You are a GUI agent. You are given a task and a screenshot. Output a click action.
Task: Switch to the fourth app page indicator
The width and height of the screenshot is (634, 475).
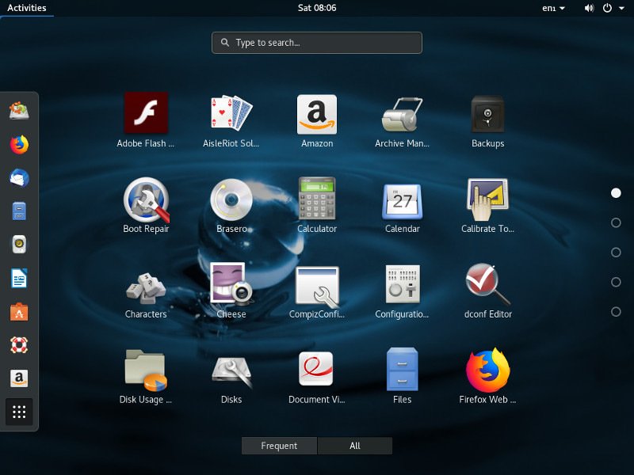coord(616,282)
